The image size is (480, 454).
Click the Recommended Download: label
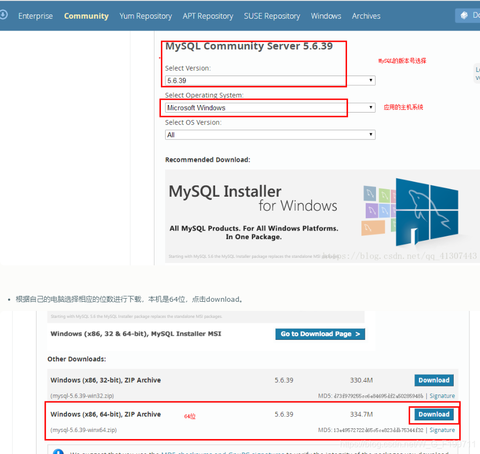208,160
